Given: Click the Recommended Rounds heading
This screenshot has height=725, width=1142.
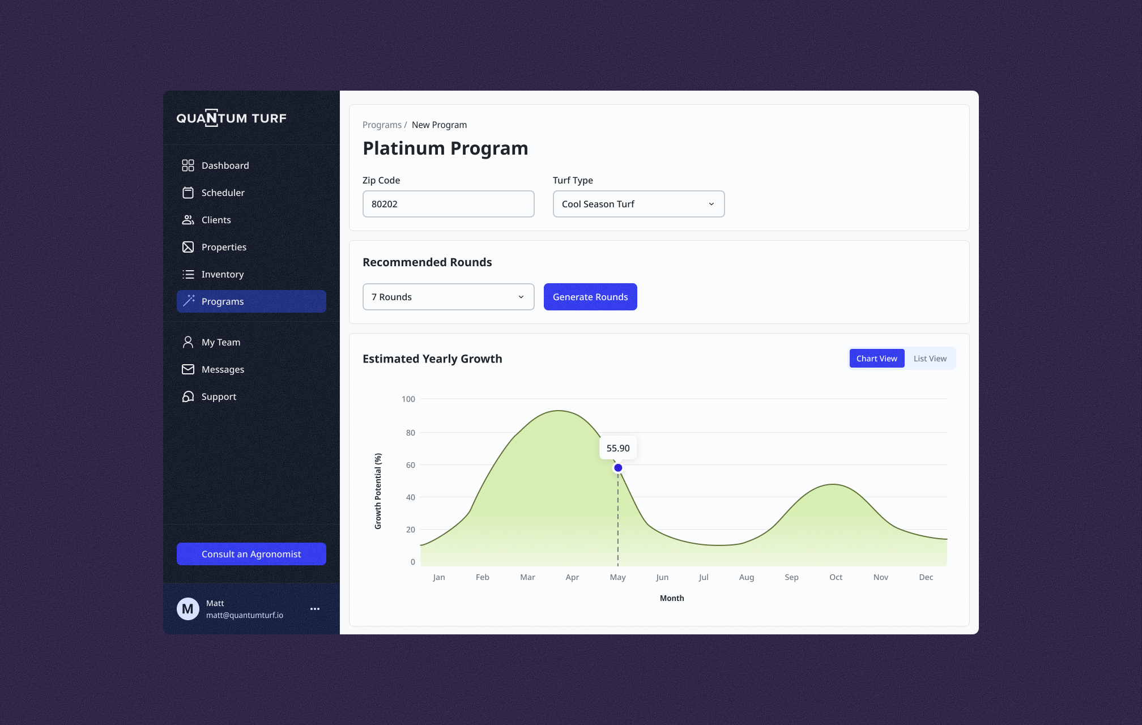Looking at the screenshot, I should click(x=427, y=262).
